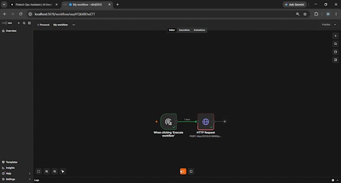The image size is (341, 183).
Task: Open the browser zoom indicator icon
Action: 298,14
